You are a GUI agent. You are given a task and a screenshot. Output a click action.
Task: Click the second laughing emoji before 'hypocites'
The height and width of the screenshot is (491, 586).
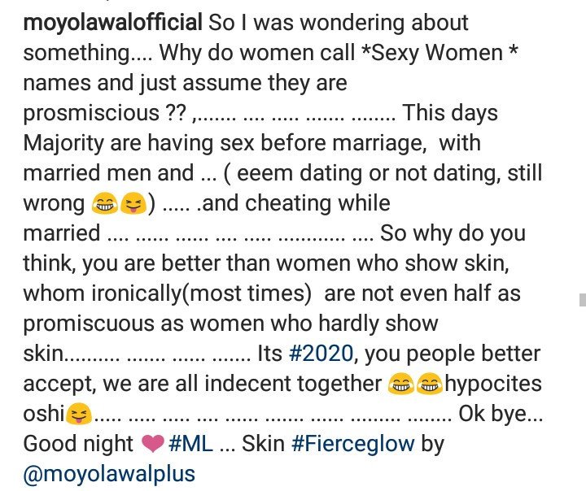point(430,384)
